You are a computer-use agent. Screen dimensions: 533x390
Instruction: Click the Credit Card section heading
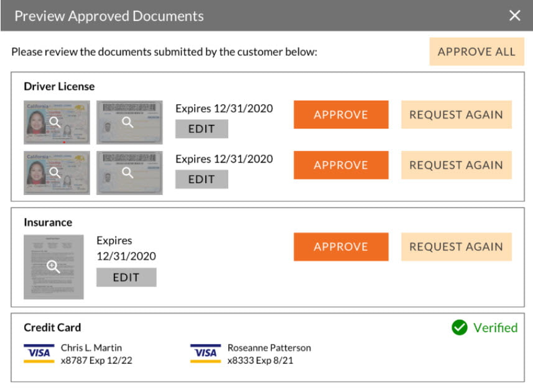pos(52,327)
